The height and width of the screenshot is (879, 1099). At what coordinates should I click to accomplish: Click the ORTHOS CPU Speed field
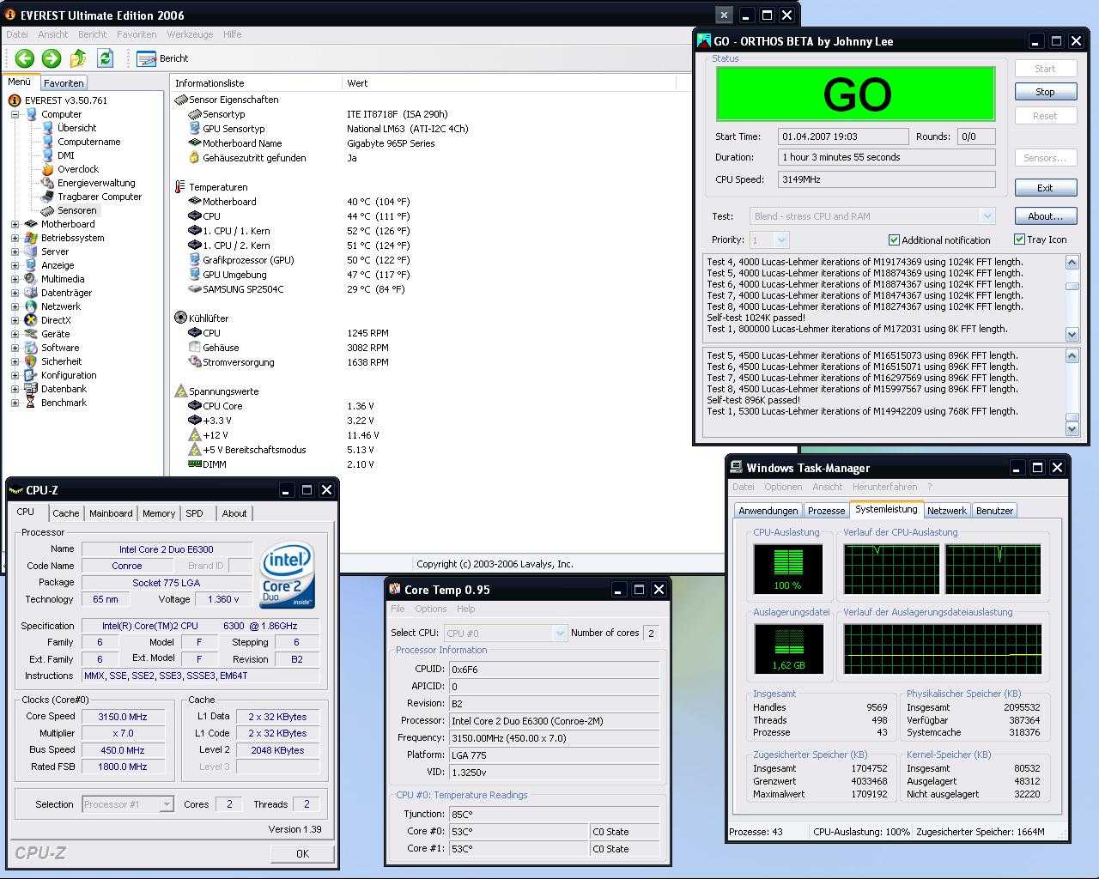887,179
